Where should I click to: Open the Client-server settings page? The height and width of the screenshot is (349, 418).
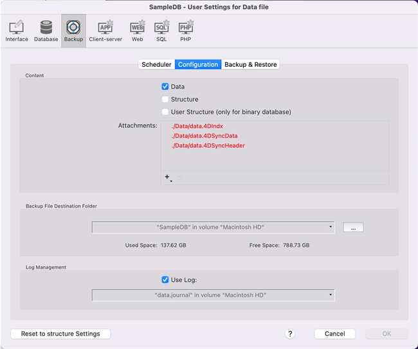tap(105, 31)
